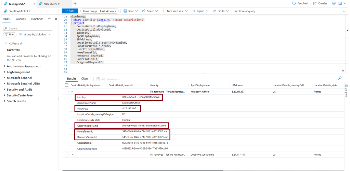Open the settings gear icon
Image resolution: width=350 pixels, height=171 pixels.
(334, 3)
